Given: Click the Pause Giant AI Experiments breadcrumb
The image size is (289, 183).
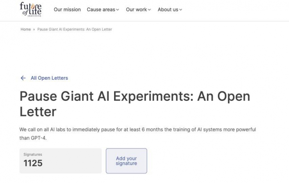Looking at the screenshot, I should (x=75, y=29).
